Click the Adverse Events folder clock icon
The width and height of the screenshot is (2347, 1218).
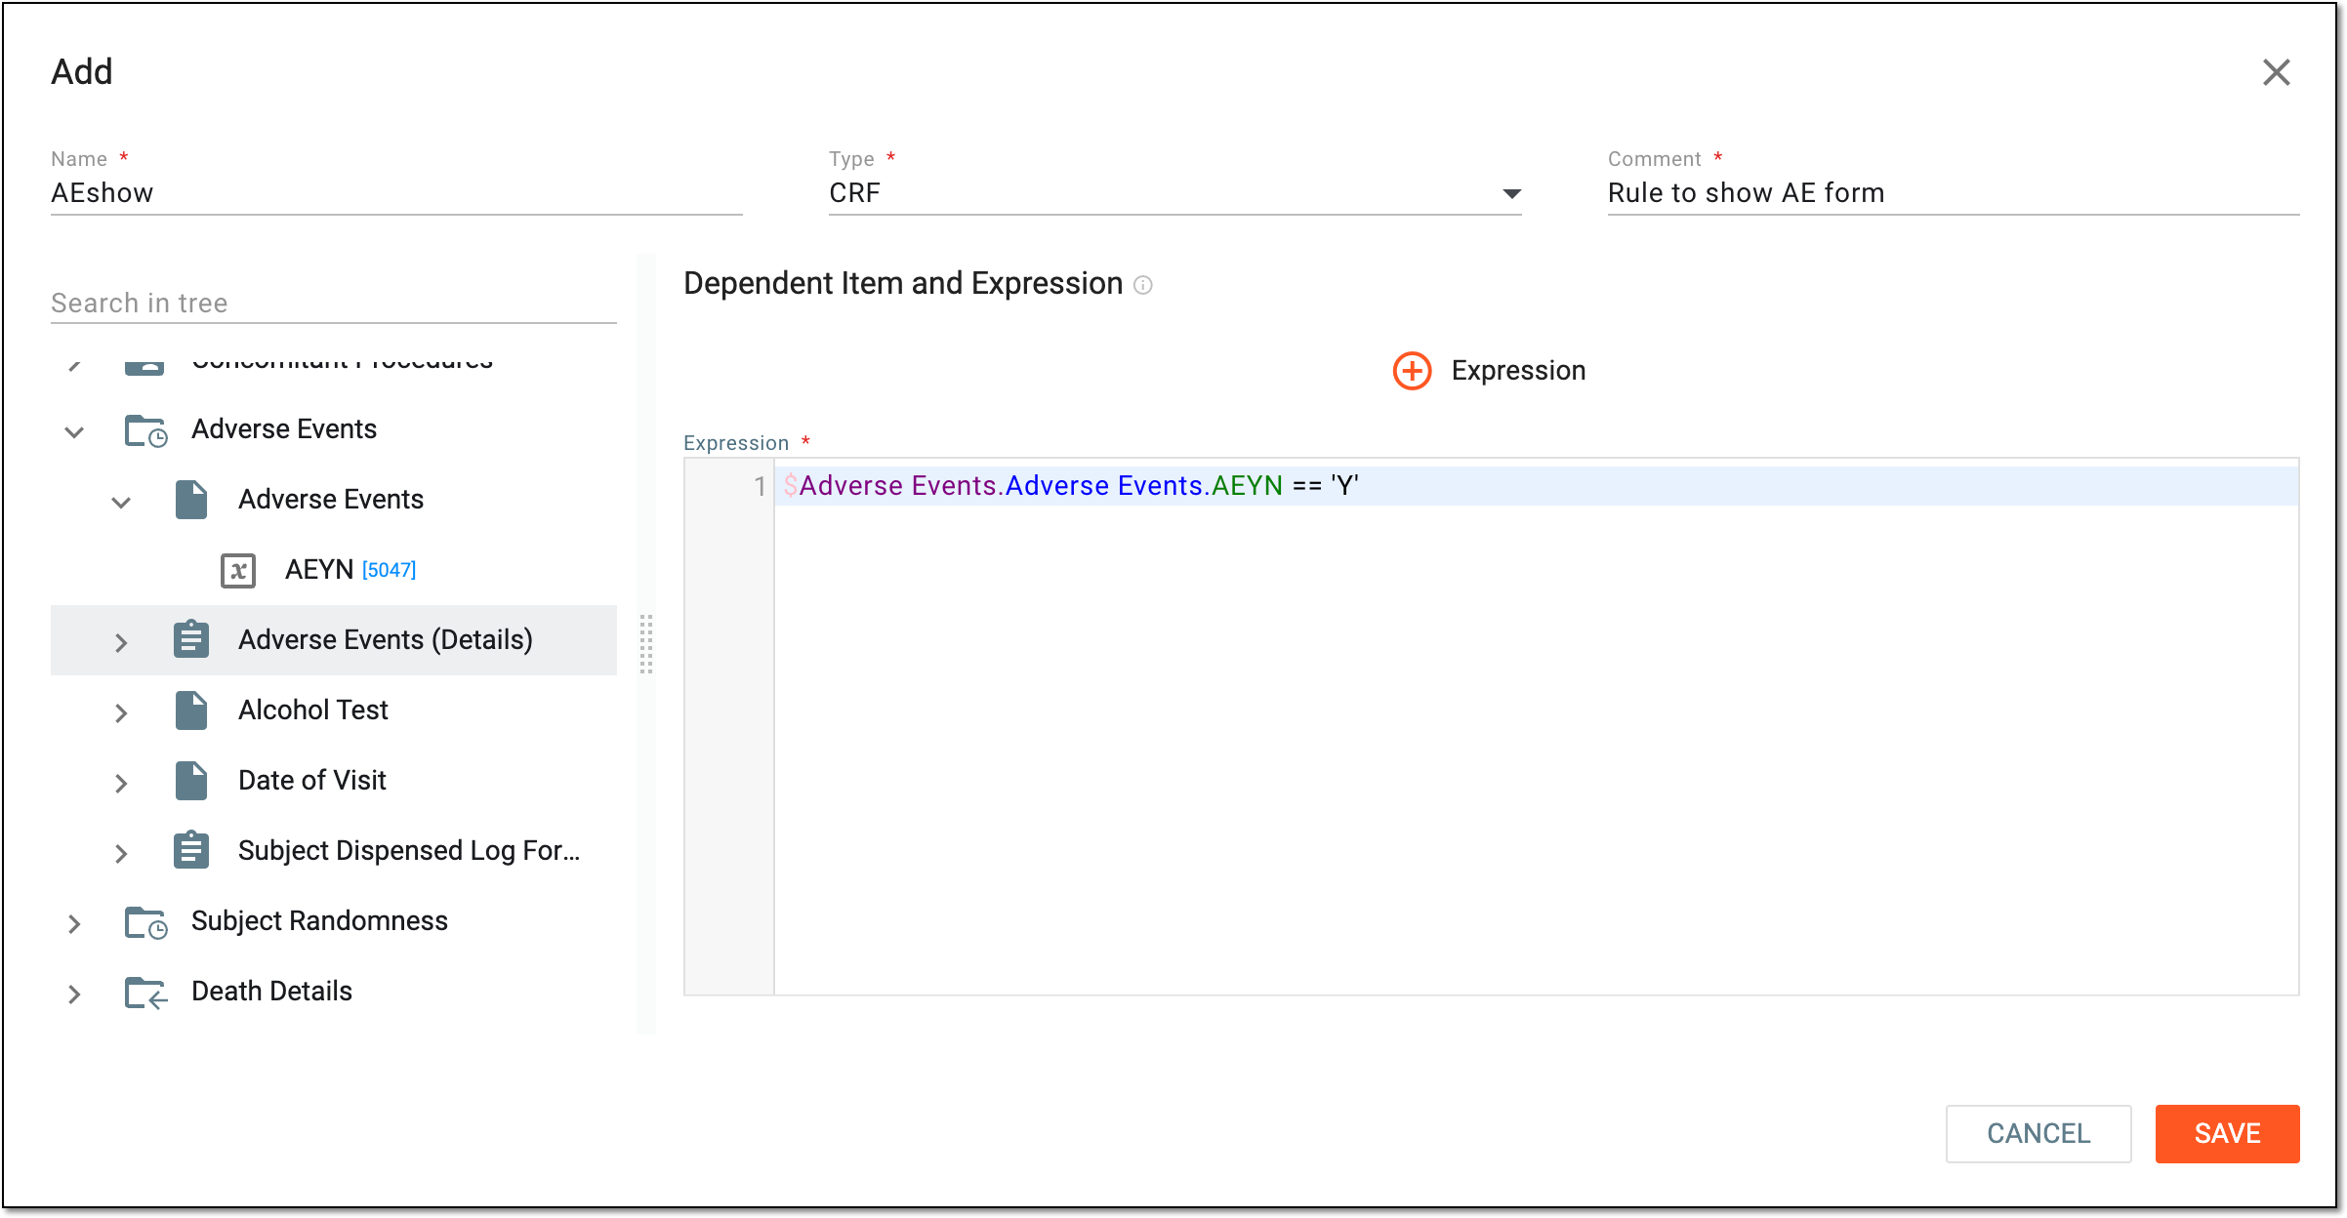(x=145, y=430)
